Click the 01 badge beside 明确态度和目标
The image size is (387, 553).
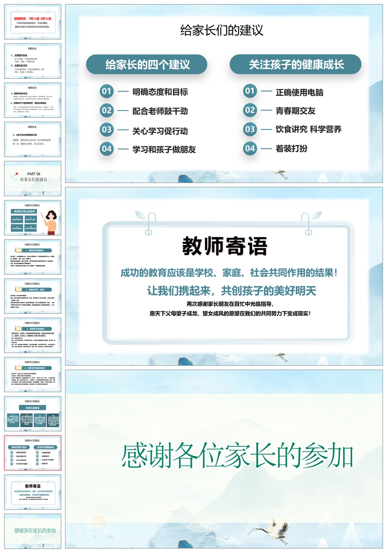click(107, 91)
